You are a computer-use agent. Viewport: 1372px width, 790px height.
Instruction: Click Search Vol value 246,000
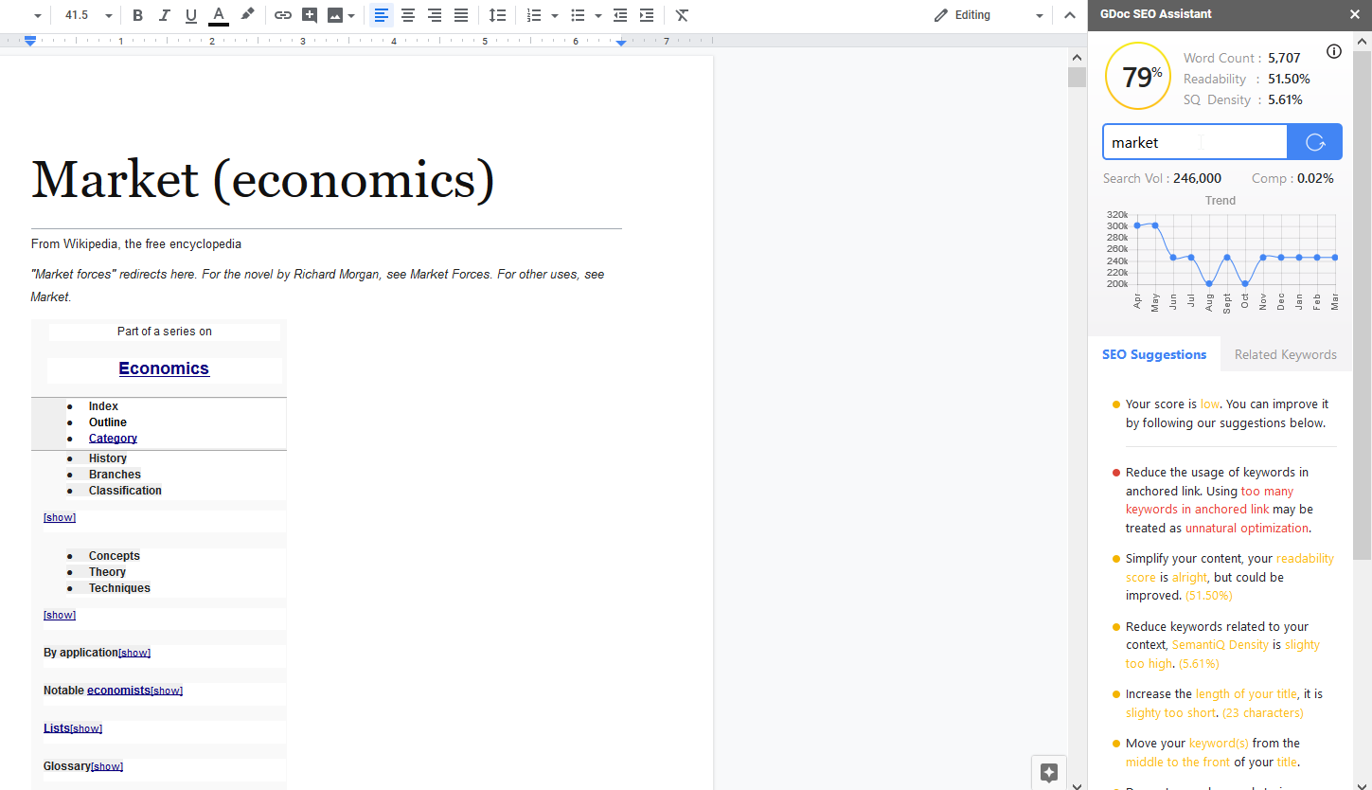[x=1197, y=178]
